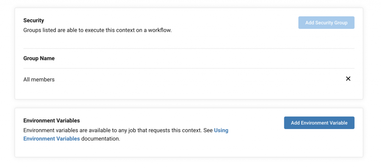Click the Group Name column header

[39, 58]
